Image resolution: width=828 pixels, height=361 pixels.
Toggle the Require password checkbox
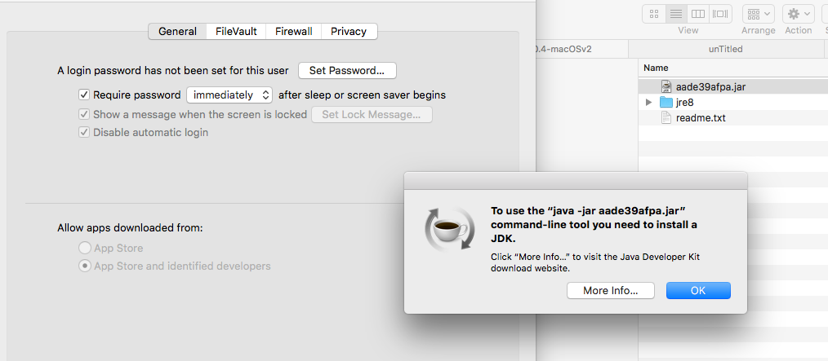[83, 95]
